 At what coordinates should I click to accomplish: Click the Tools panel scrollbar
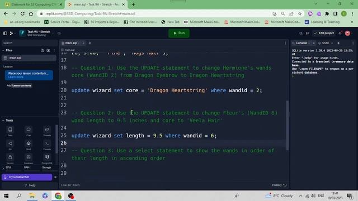pos(56,139)
